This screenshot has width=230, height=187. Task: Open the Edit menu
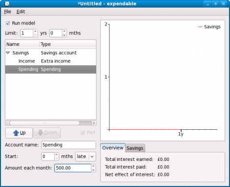(x=21, y=12)
